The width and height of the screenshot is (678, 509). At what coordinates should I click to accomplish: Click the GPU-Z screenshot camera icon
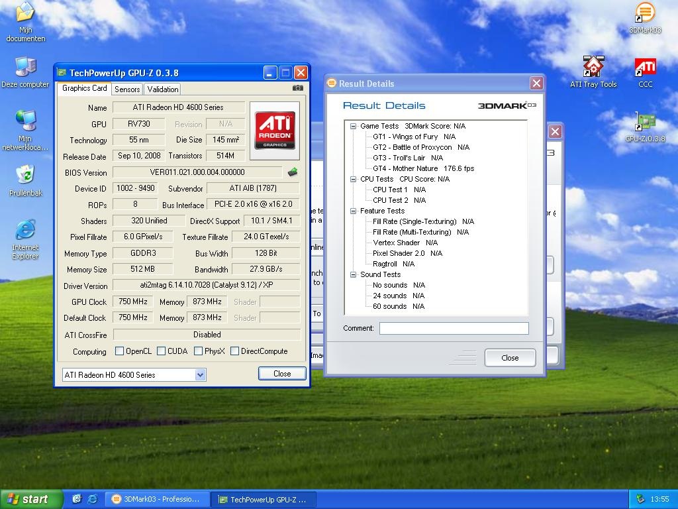(298, 88)
